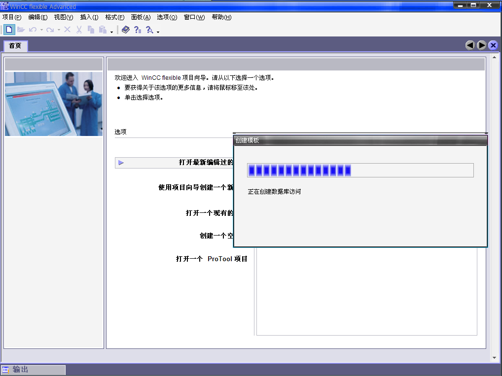The height and width of the screenshot is (376, 502).
Task: Open the help book icon
Action: click(126, 30)
